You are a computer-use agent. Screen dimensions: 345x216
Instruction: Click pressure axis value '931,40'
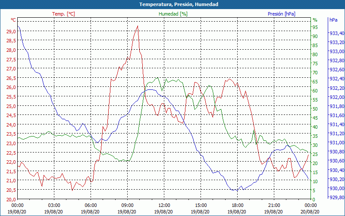[337, 124]
